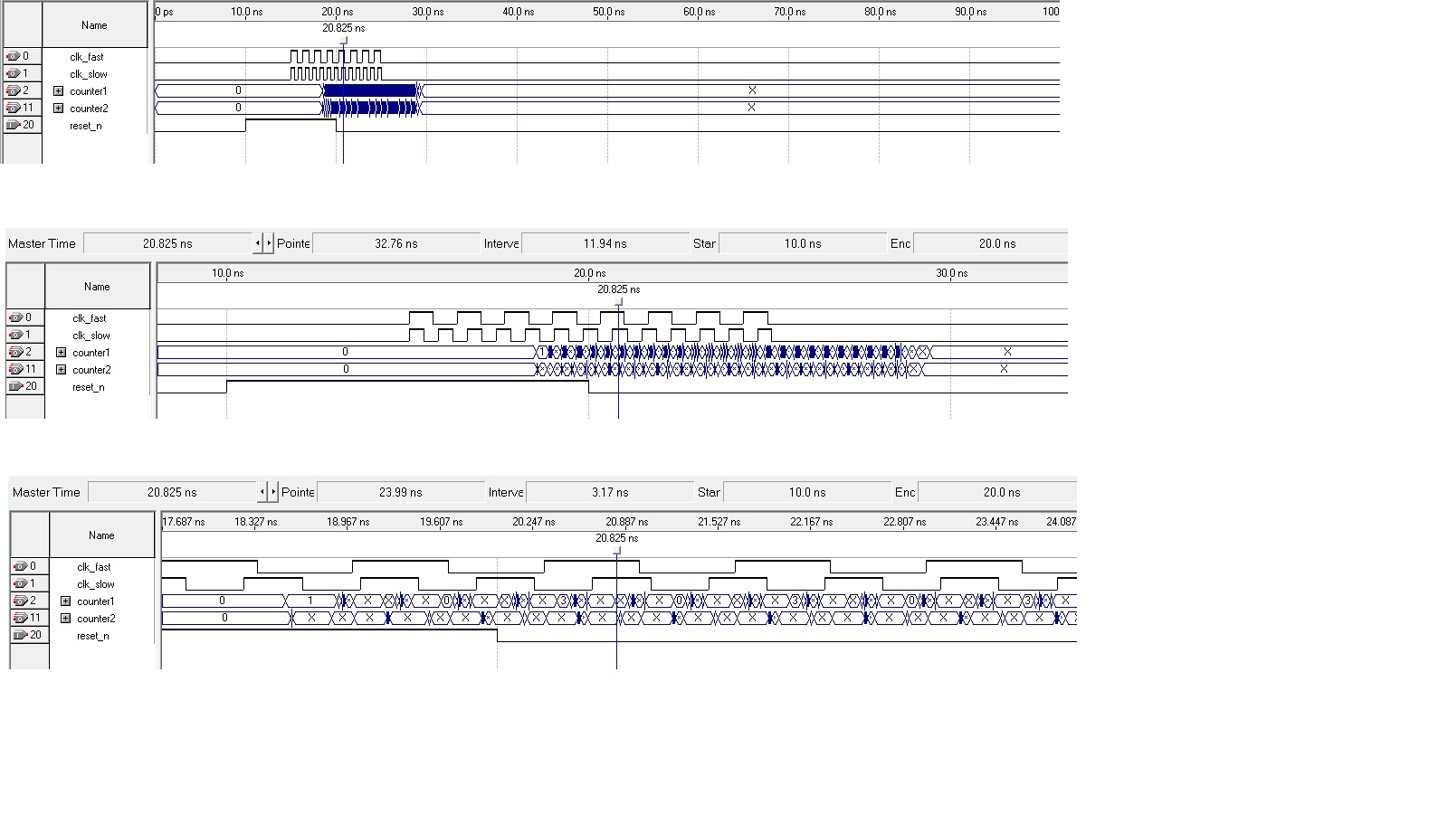Click Interval value 11.94 ns field
The width and height of the screenshot is (1448, 814).
[x=605, y=243]
